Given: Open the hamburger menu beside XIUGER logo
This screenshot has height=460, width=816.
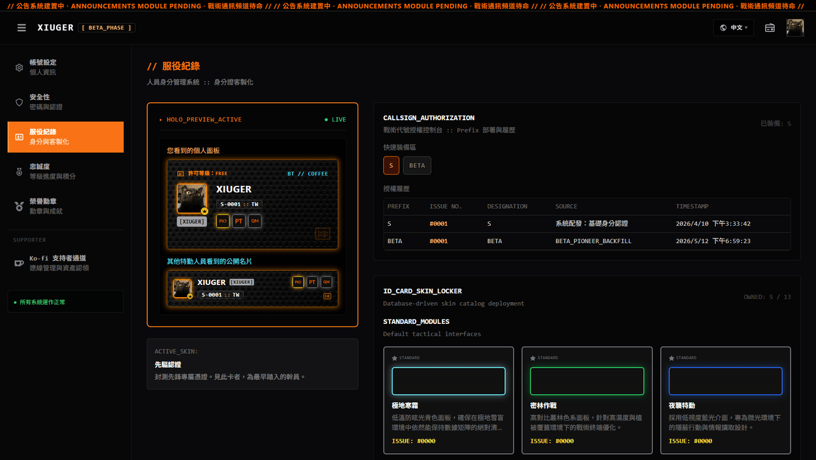Looking at the screenshot, I should coord(22,28).
